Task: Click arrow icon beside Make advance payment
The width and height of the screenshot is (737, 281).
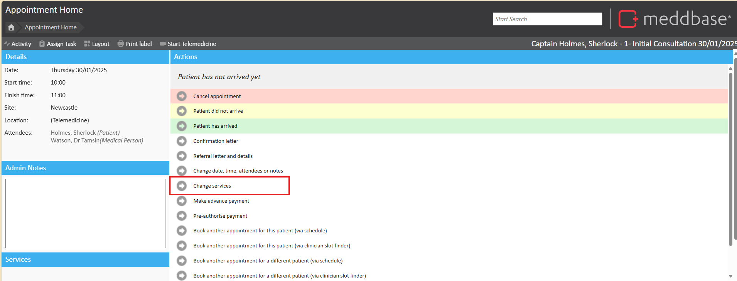Action: tap(182, 201)
